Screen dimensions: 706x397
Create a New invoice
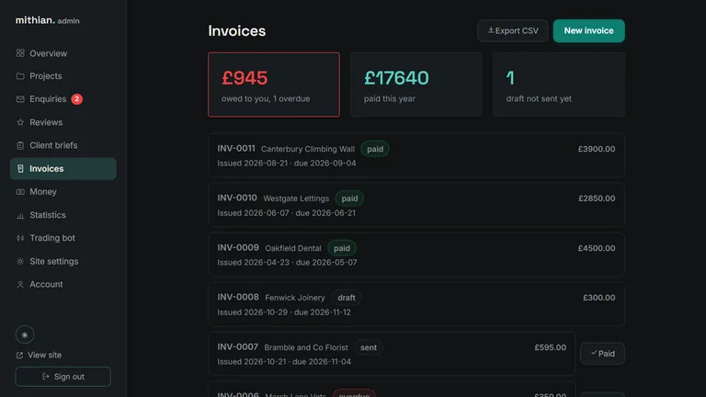click(589, 30)
